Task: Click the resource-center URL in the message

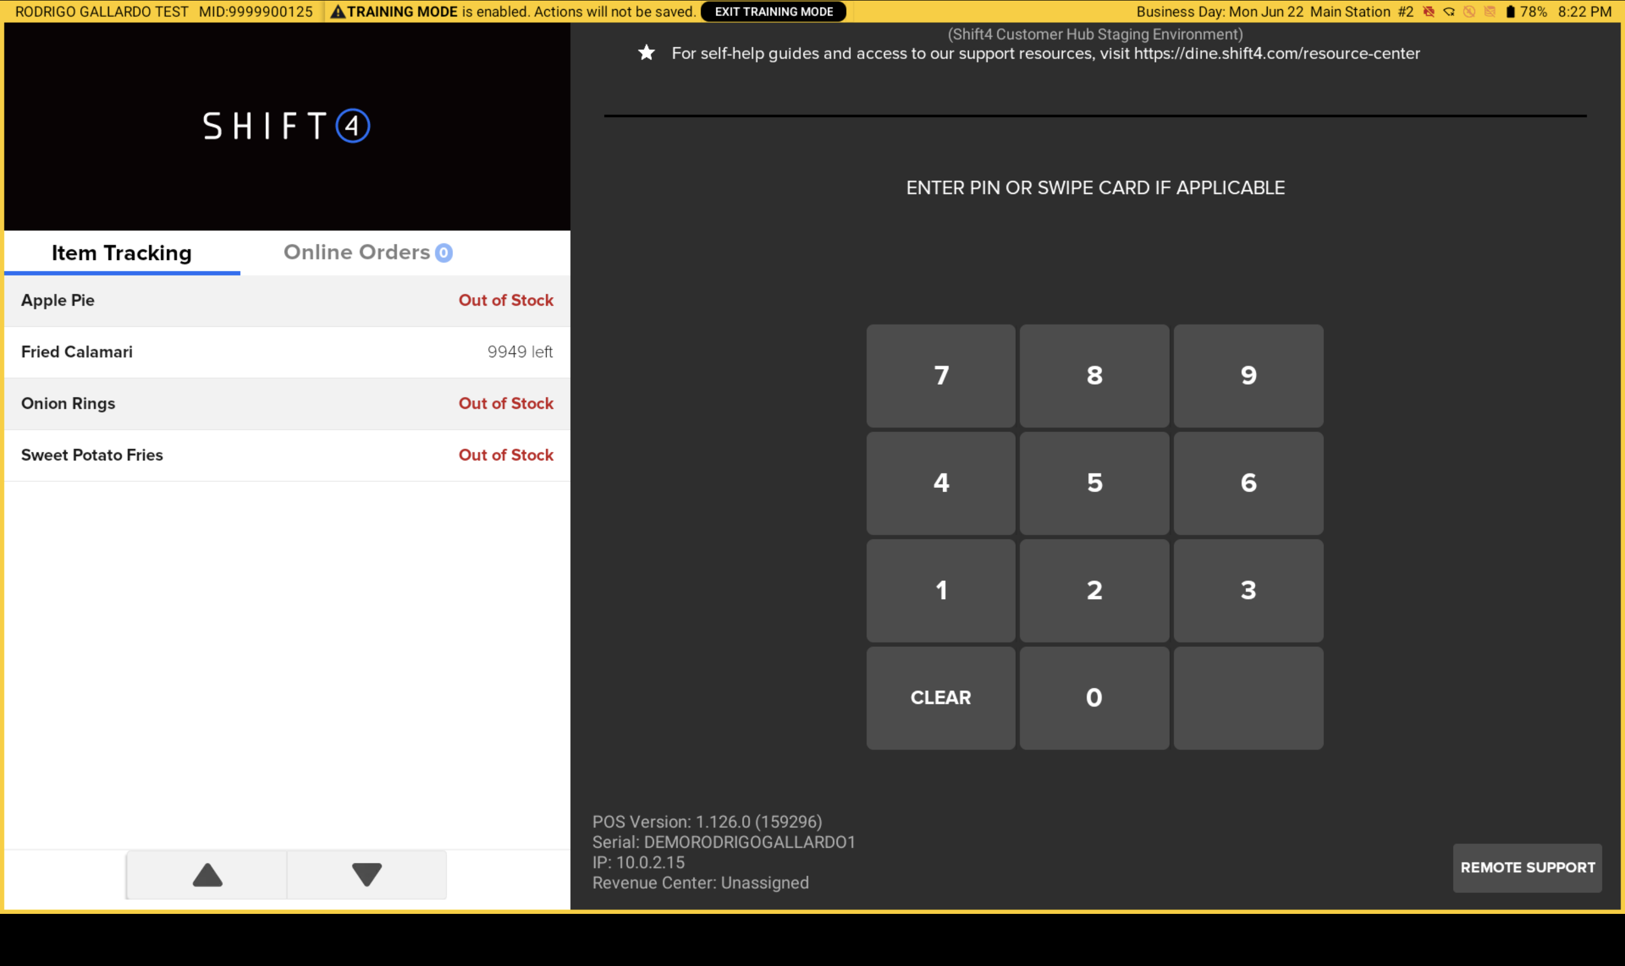Action: click(1277, 53)
